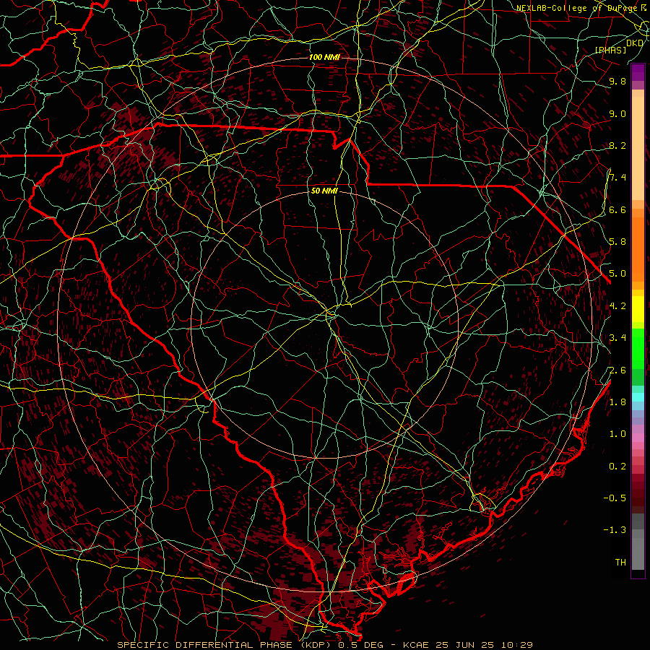650x650 pixels.
Task: Click the "100 NMI" range ring label
Action: (324, 57)
